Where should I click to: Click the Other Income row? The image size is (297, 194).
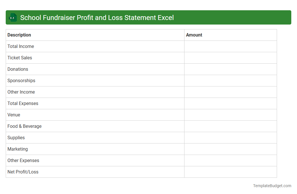click(x=21, y=92)
